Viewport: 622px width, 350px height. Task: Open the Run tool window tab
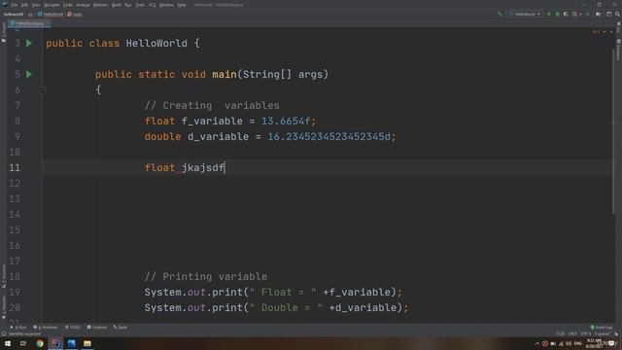coord(18,328)
